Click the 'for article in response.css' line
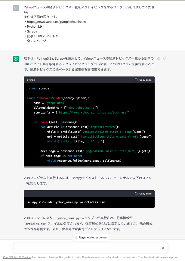Image resolution: width=185 pixels, height=261 pixels. coord(80,127)
